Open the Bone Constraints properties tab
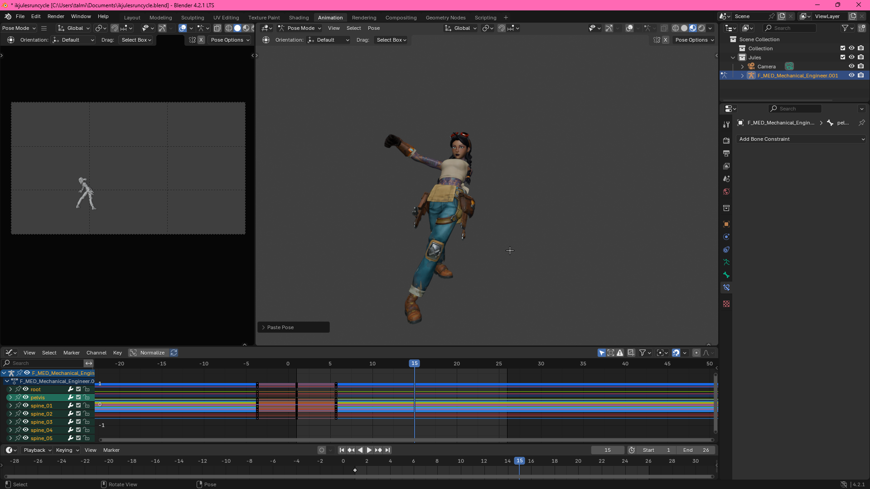 tap(726, 288)
